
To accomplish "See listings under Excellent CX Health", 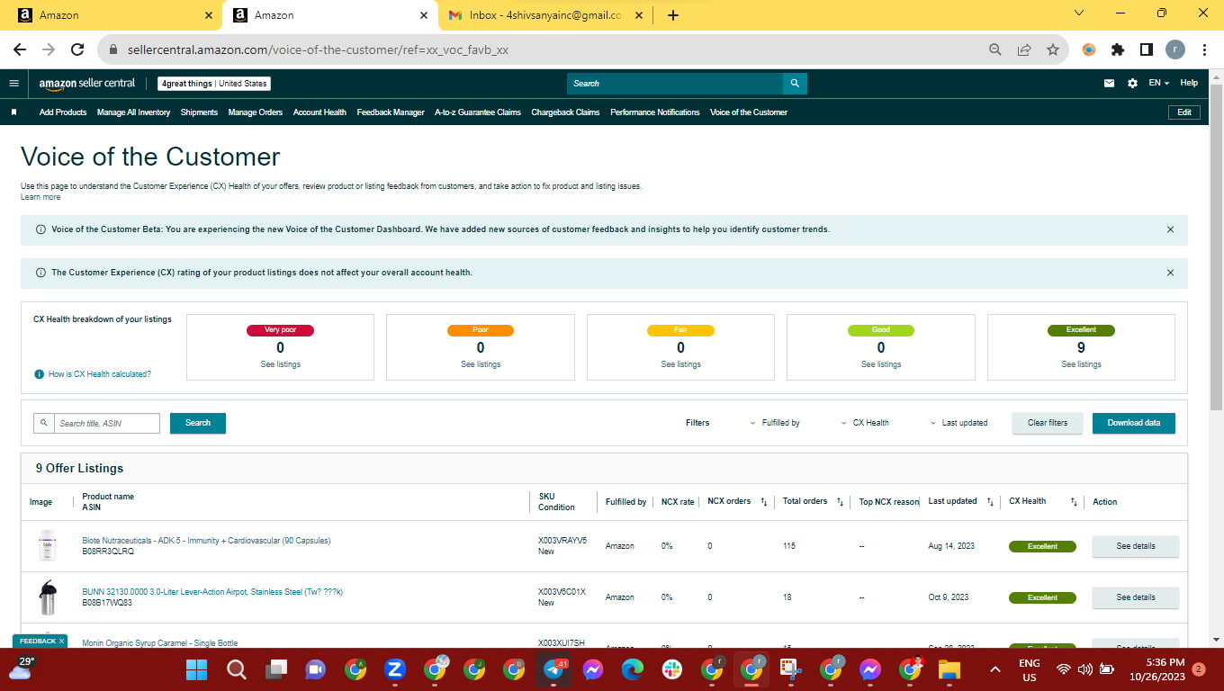I will [1081, 364].
